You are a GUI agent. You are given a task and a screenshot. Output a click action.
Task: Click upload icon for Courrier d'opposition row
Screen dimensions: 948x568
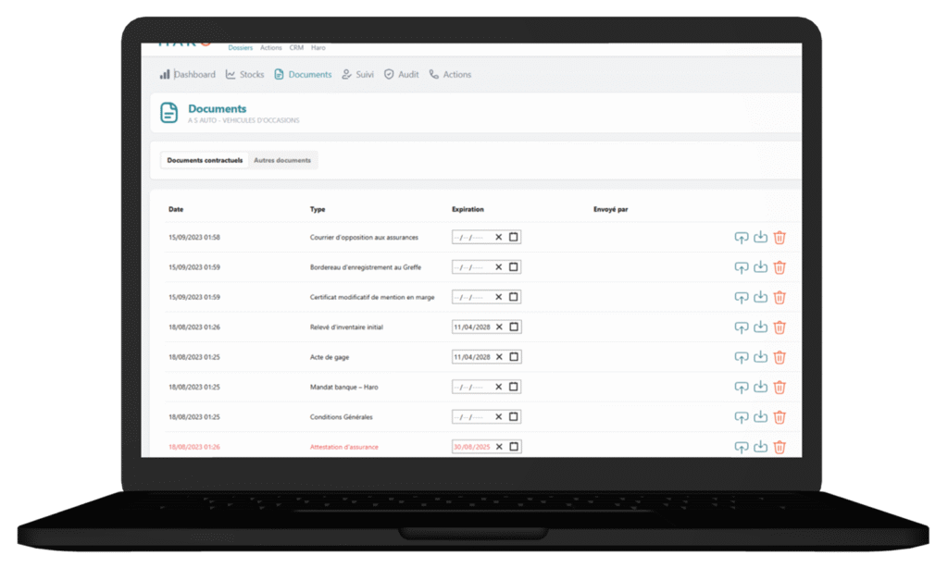(741, 238)
